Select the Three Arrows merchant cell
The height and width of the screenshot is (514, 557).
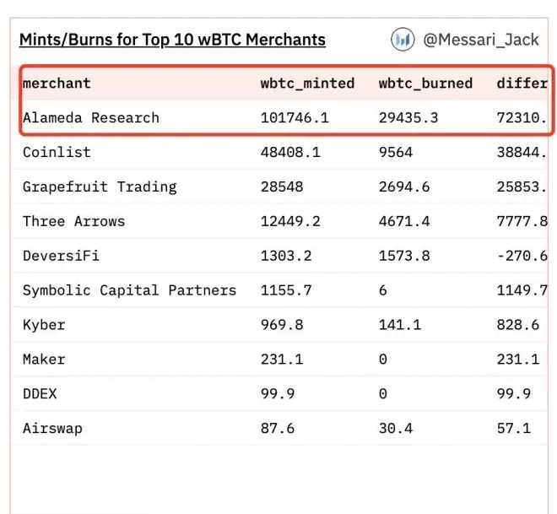73,222
